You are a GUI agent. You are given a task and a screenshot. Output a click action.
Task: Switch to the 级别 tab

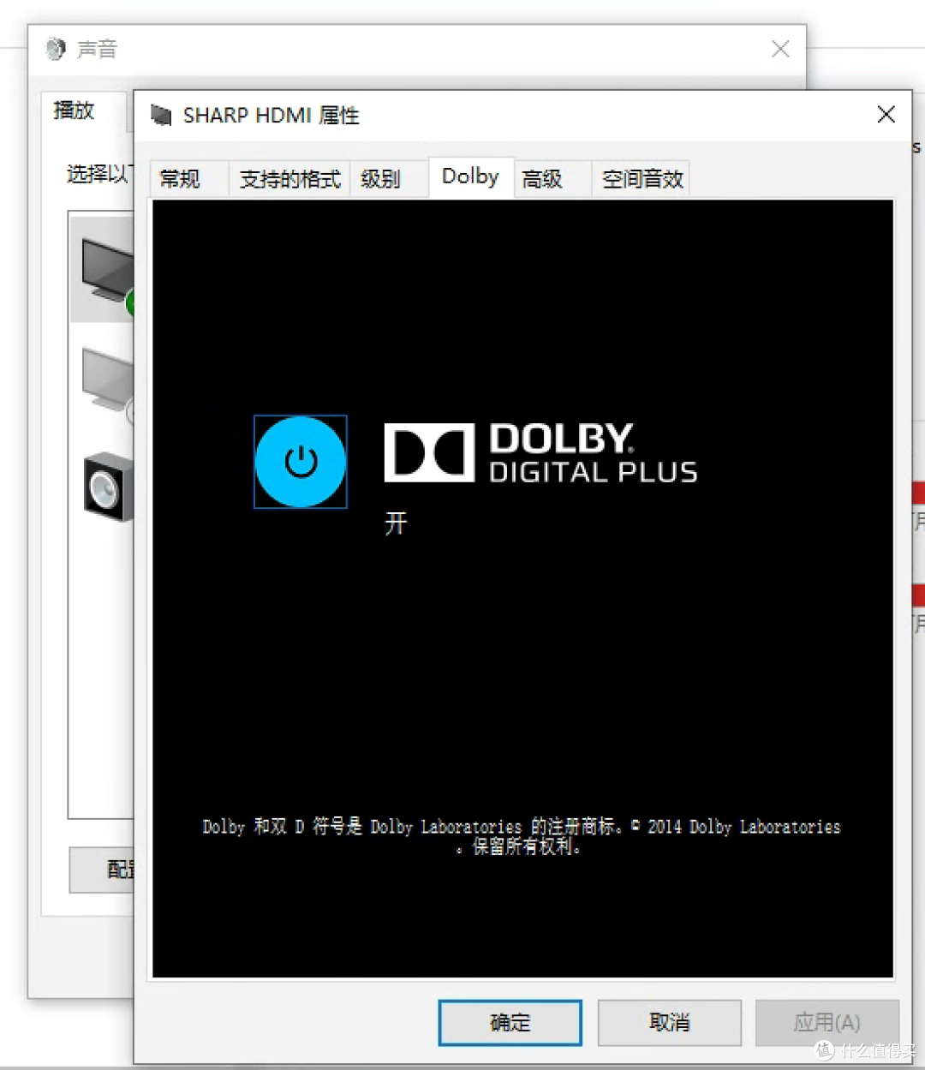(x=379, y=178)
